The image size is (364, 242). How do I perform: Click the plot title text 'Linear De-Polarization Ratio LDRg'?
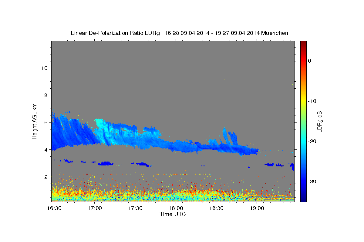click(x=115, y=33)
